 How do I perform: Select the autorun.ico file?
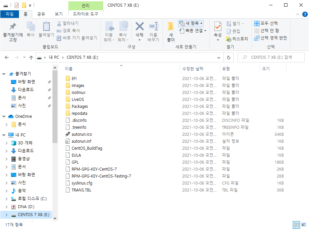click(82, 134)
